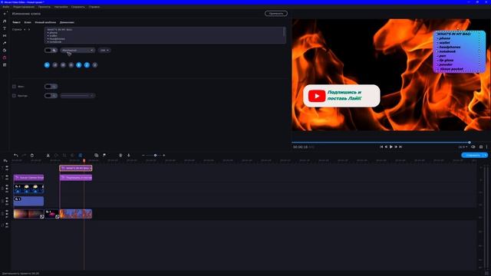Open the more tools grid icon in sidebar

pyautogui.click(x=5, y=64)
